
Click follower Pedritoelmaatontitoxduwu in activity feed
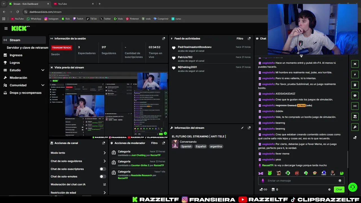195,47
